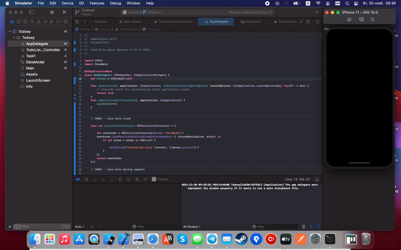Open the Debug View Hierarchy tool

[120, 179]
